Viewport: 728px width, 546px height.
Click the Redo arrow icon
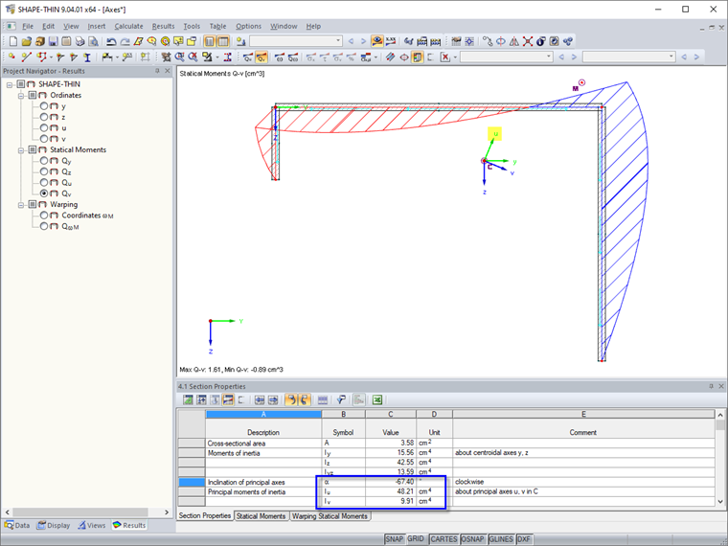(x=125, y=41)
